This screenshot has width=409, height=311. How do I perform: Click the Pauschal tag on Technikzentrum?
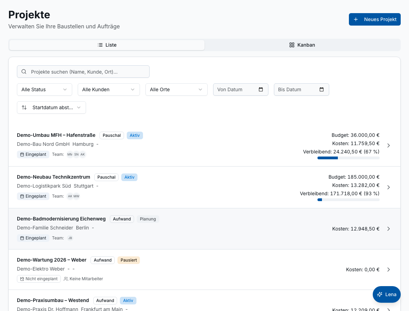click(x=106, y=177)
